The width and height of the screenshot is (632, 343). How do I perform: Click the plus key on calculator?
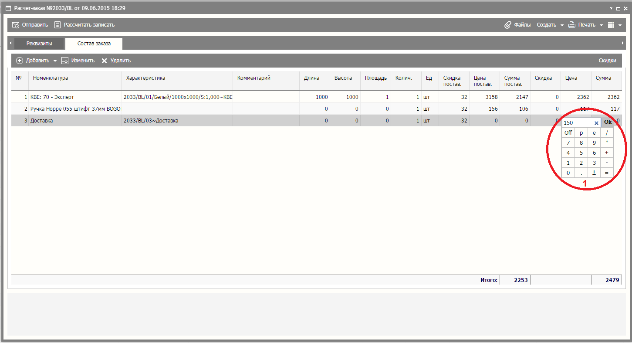click(x=607, y=153)
